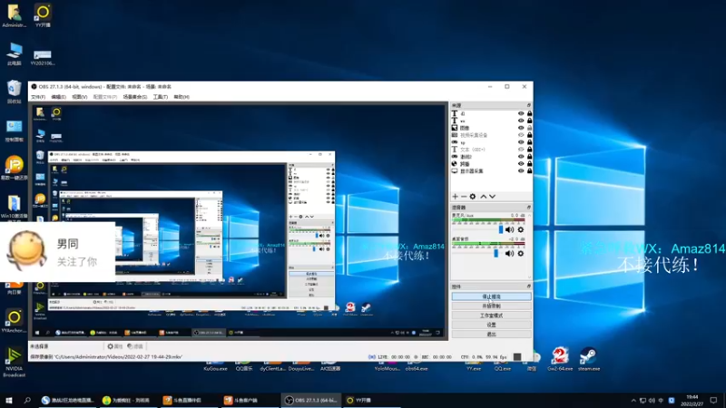Hide the 显示器采集 source via eye
This screenshot has width=726, height=408.
click(x=521, y=170)
